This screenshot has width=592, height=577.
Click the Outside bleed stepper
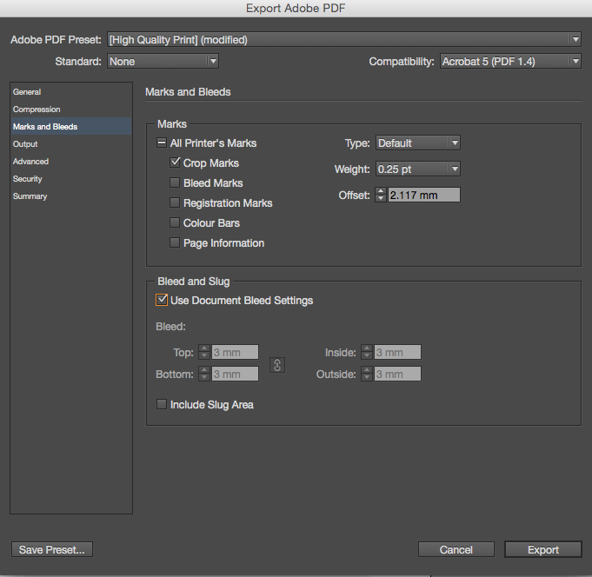(x=367, y=374)
